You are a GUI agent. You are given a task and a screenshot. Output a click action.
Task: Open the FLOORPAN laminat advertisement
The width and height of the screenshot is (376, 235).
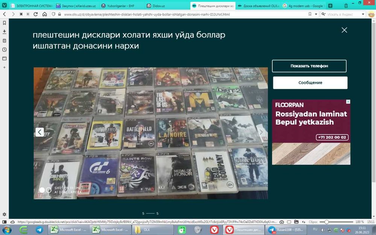tap(311, 132)
